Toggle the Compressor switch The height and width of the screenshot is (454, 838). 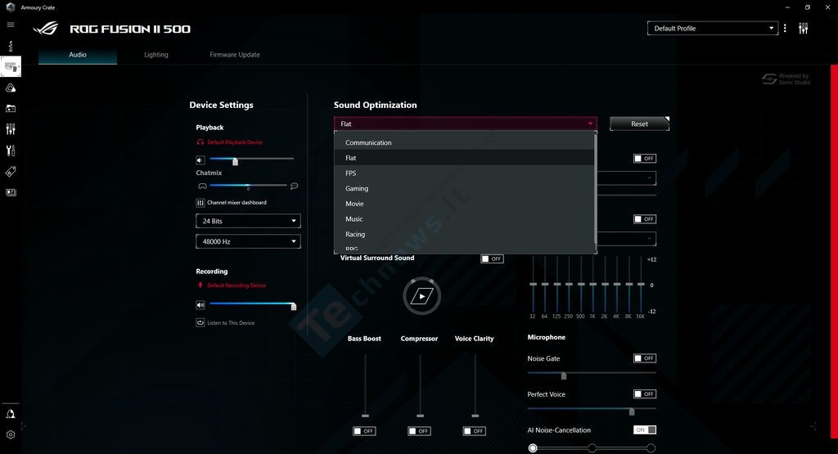click(419, 431)
